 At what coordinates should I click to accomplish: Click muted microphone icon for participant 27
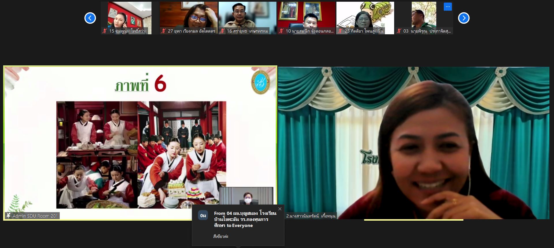[x=164, y=31]
